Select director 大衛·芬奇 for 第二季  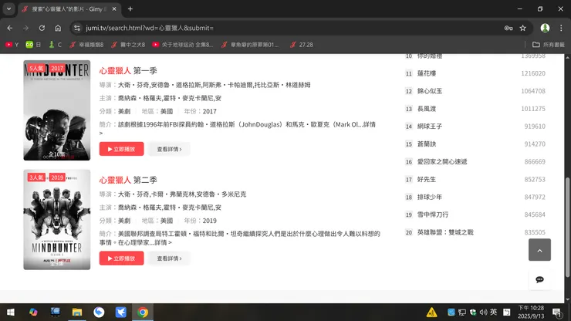[x=133, y=194]
